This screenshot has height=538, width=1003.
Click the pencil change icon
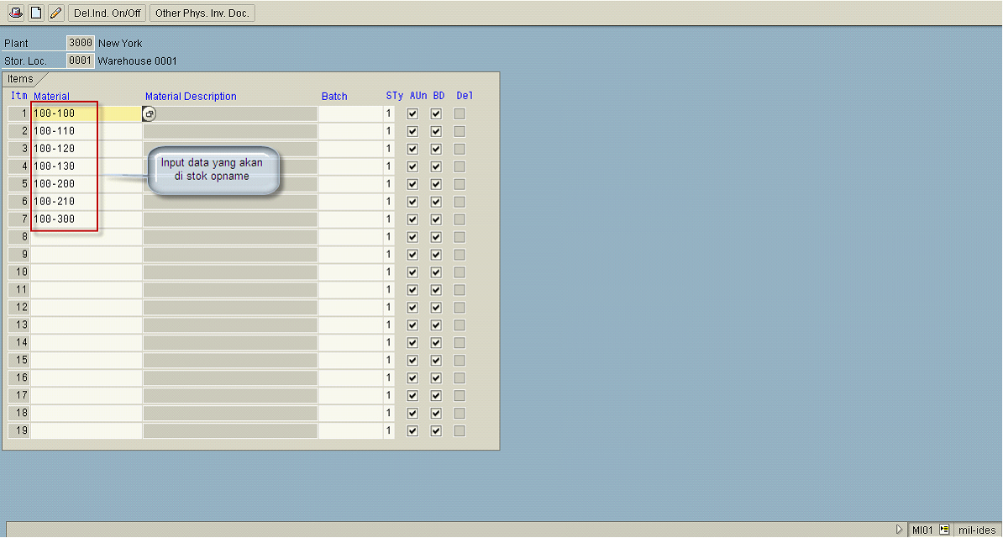[55, 13]
